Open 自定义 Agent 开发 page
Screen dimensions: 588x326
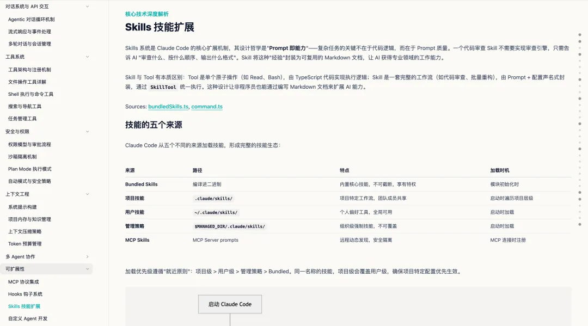(x=28, y=319)
